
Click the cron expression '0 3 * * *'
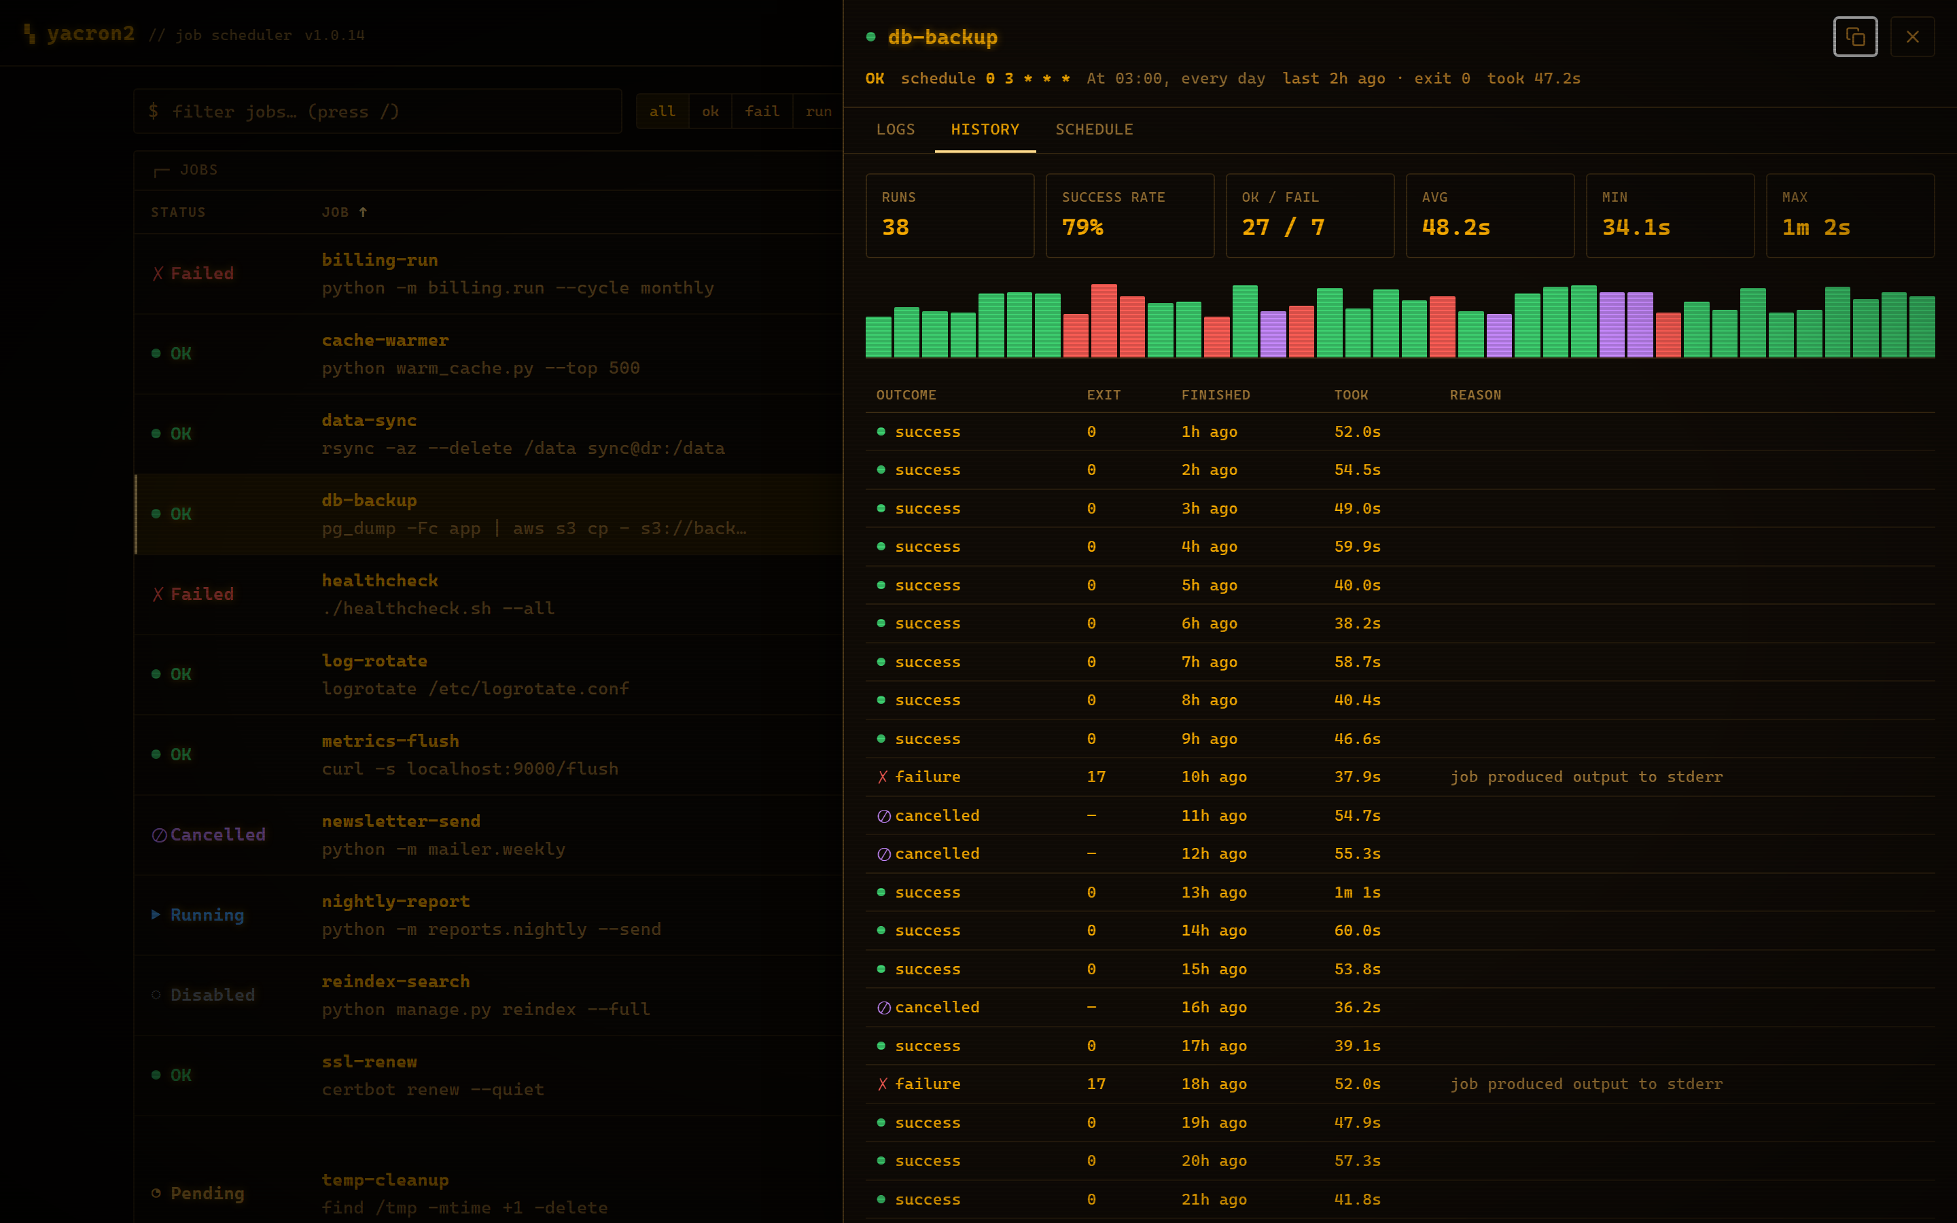pyautogui.click(x=1028, y=78)
